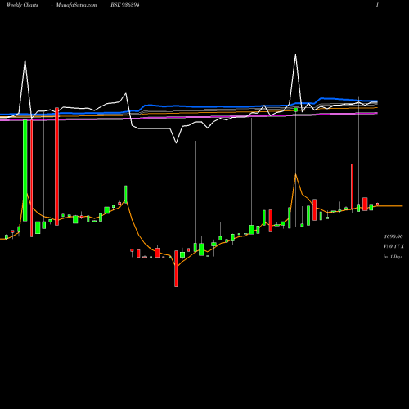The width and height of the screenshot is (409, 409).
Task: Click the 'in 1 Days' label
Action: coord(393,257)
